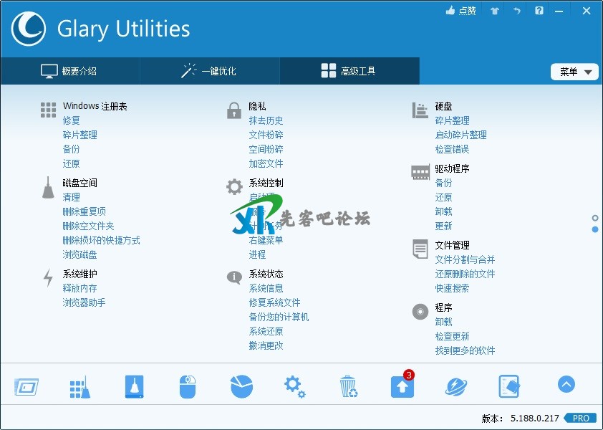Click the mouse-shaped icon in bottom toolbar
Image resolution: width=603 pixels, height=430 pixels.
187,387
